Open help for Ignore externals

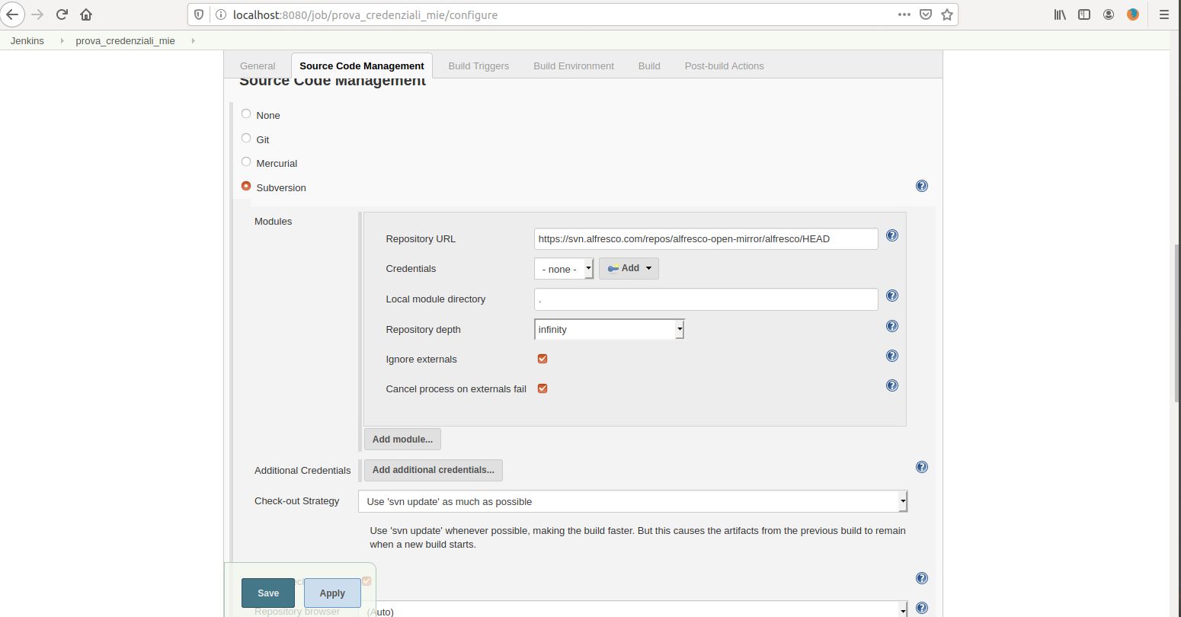coord(892,356)
